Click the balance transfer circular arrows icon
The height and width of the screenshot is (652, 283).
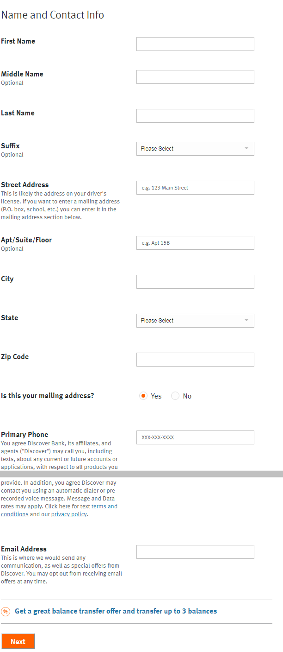click(x=6, y=611)
